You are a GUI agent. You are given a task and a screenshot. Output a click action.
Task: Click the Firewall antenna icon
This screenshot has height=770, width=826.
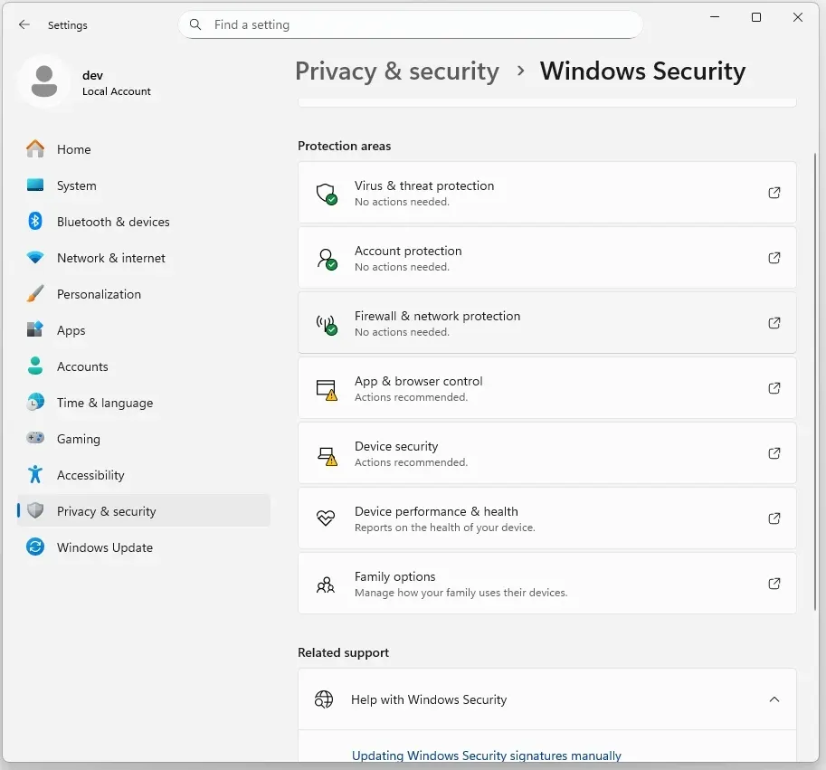point(327,325)
